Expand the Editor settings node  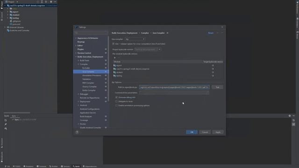click(x=76, y=46)
